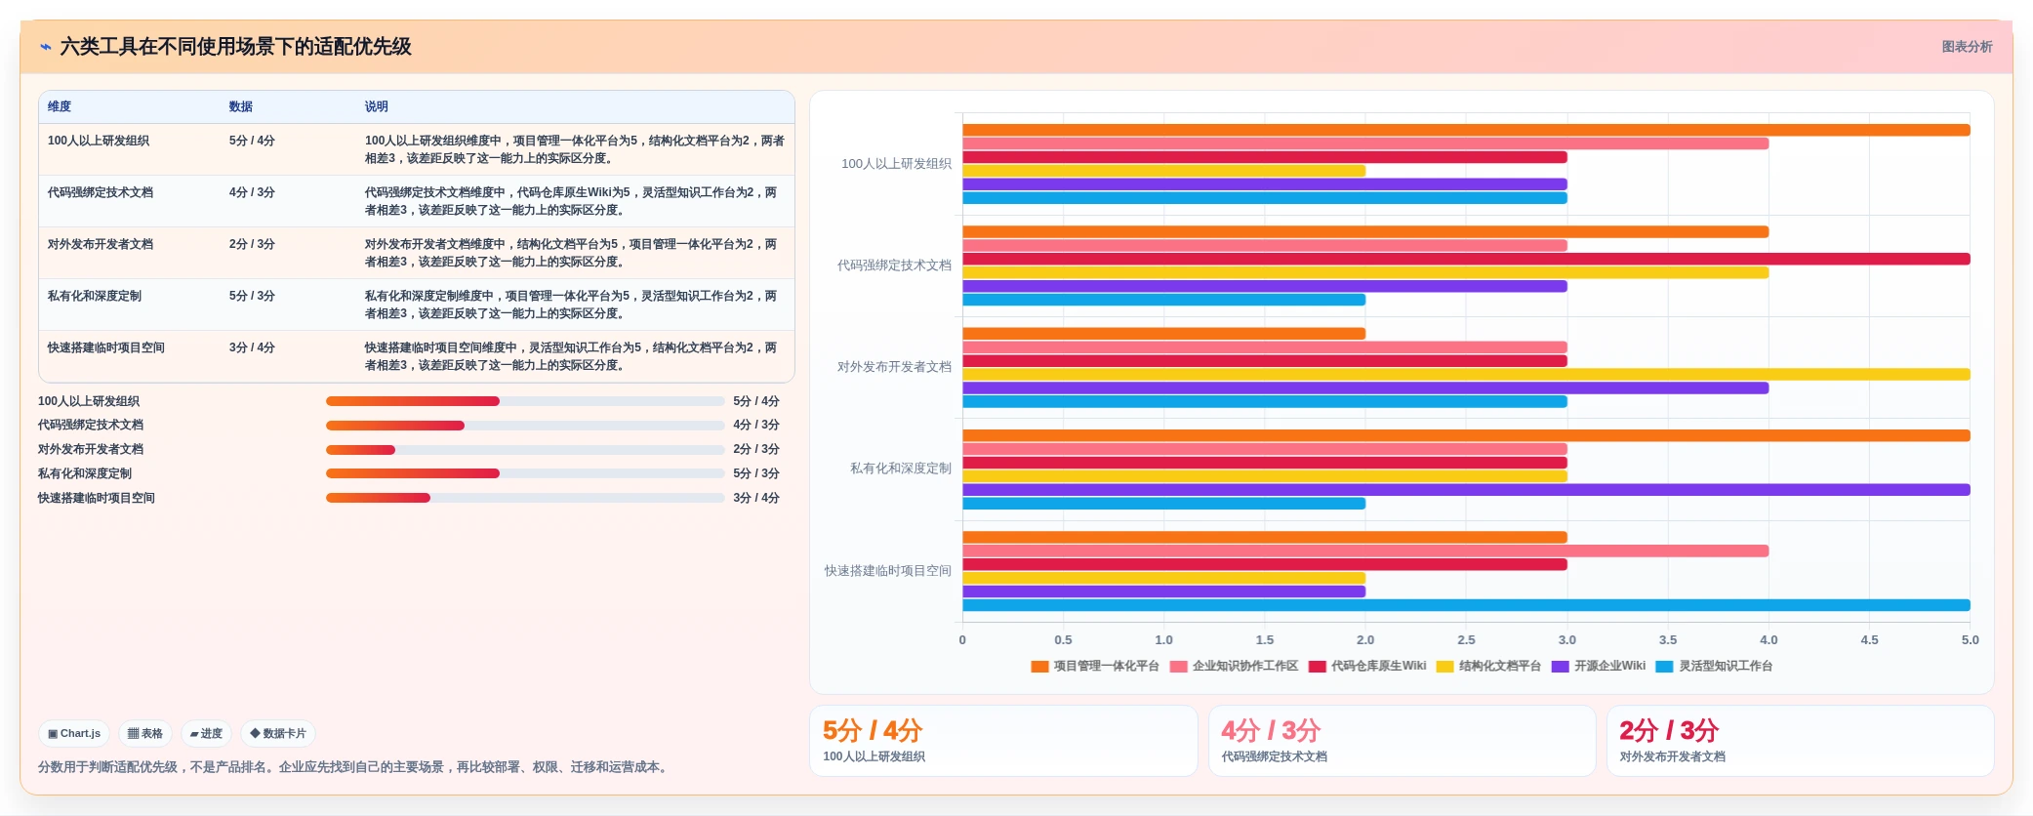Screen dimensions: 2033x816
Task: Click the 对外发布开发者文档 progress bar
Action: [x=525, y=450]
